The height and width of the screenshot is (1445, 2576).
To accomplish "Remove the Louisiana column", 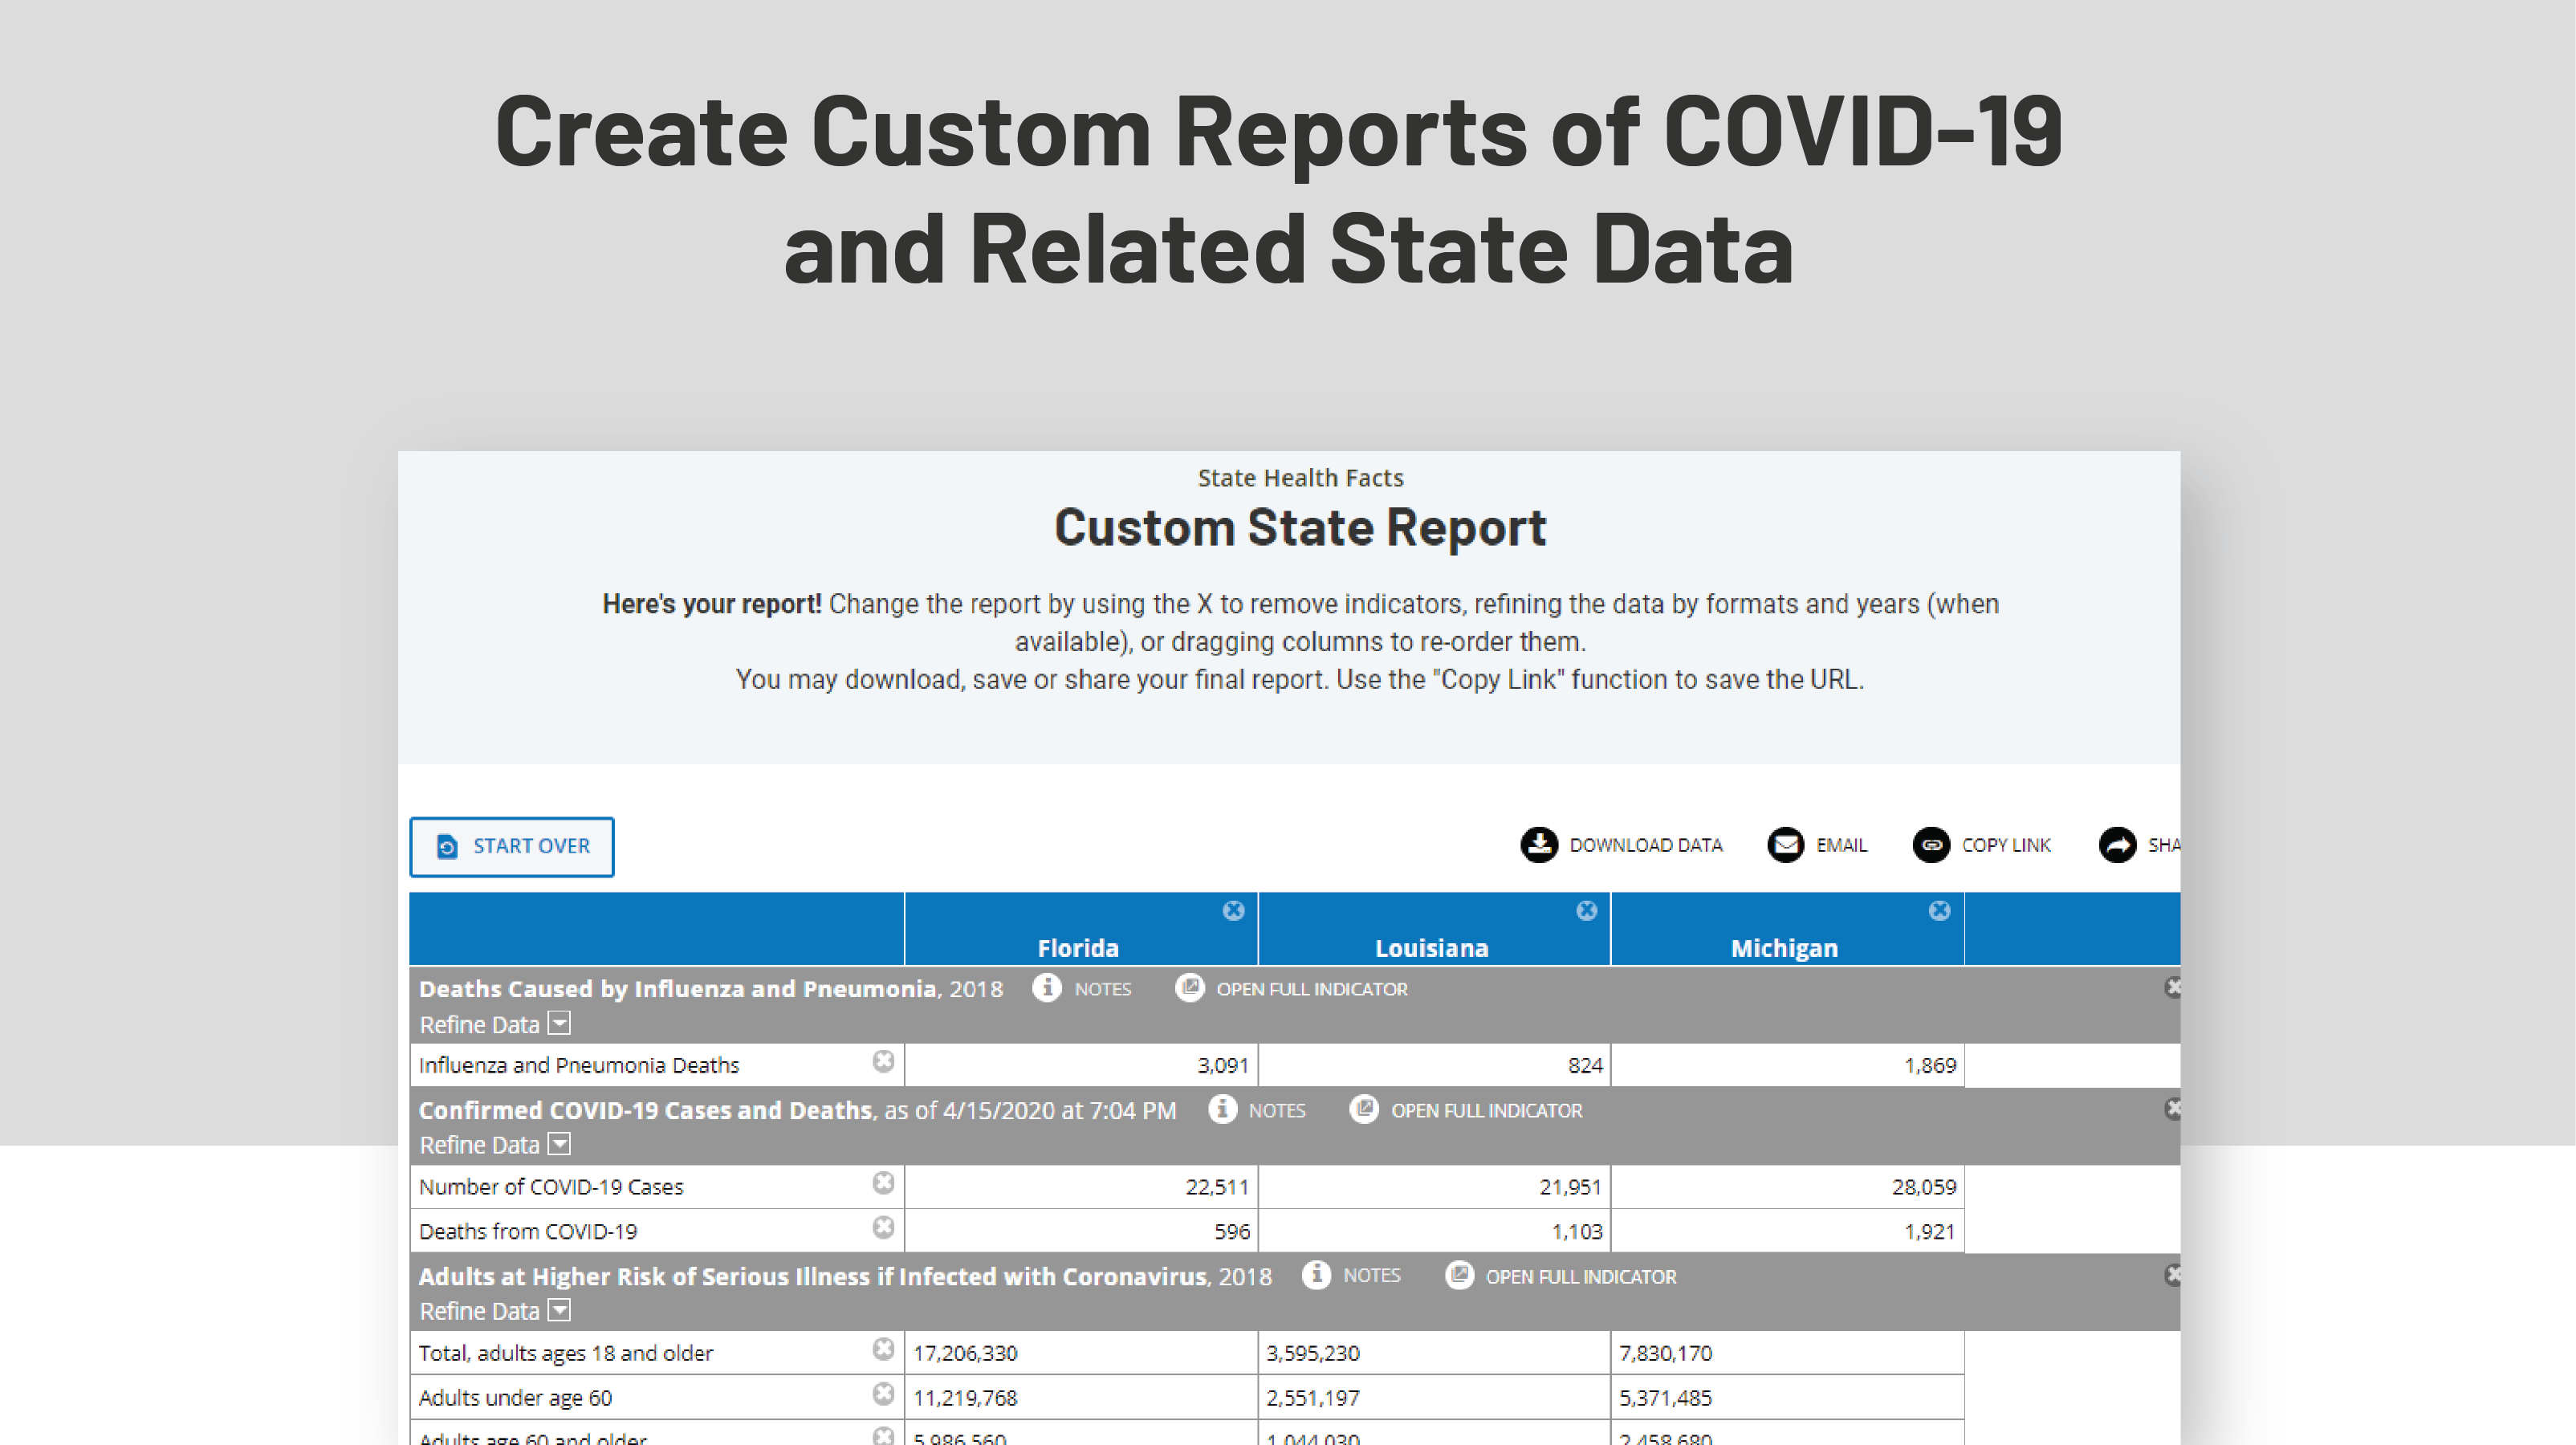I will click(1586, 910).
